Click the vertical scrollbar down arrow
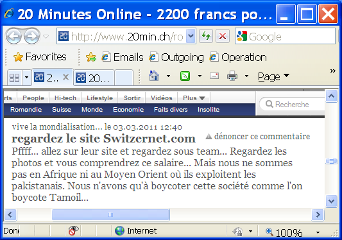342x240 pixels. click(331, 201)
